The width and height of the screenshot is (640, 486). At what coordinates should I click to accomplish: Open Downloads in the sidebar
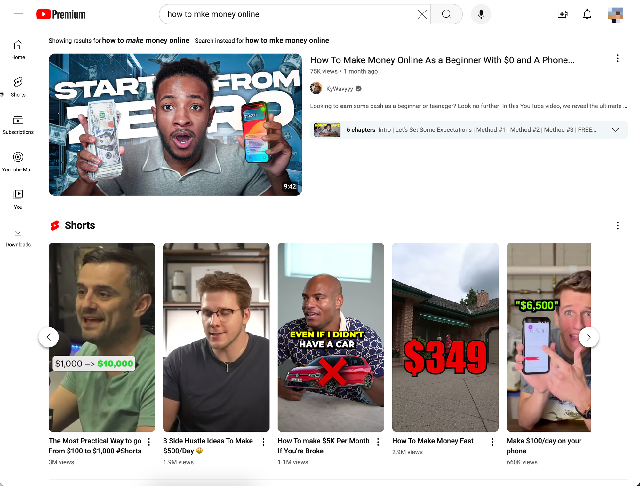click(18, 236)
